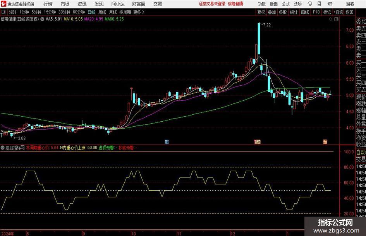The height and width of the screenshot is (236, 366).
Task: Click the diamond icon atop the chart
Action: point(330,19)
